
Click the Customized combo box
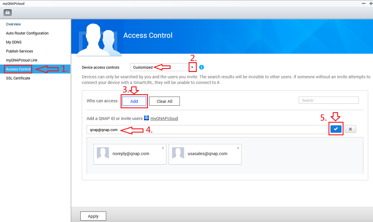click(x=159, y=67)
